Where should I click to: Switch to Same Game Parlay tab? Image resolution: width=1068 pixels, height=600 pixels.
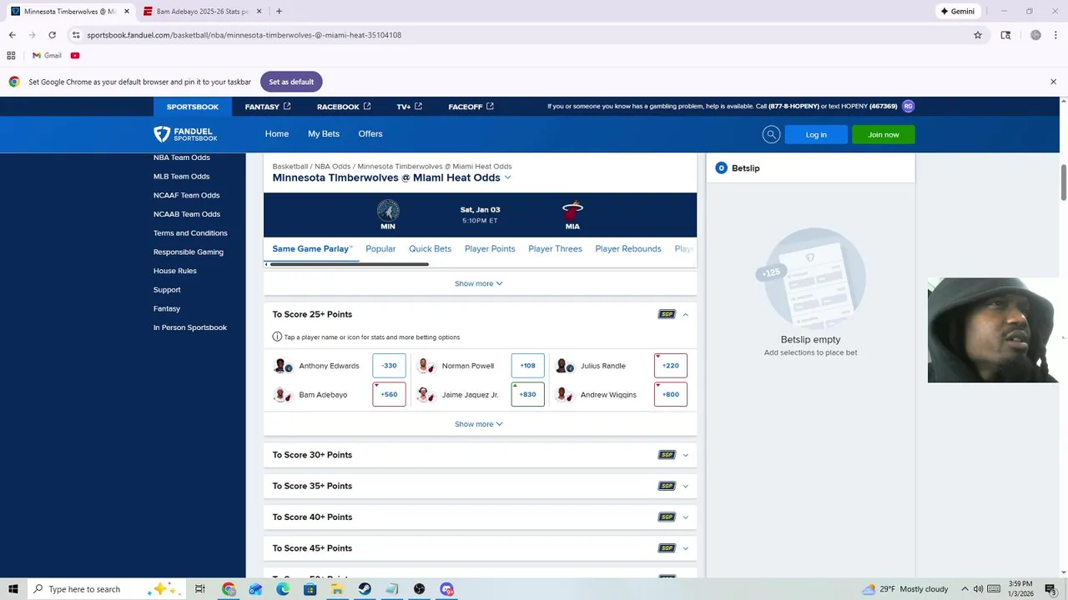click(312, 249)
